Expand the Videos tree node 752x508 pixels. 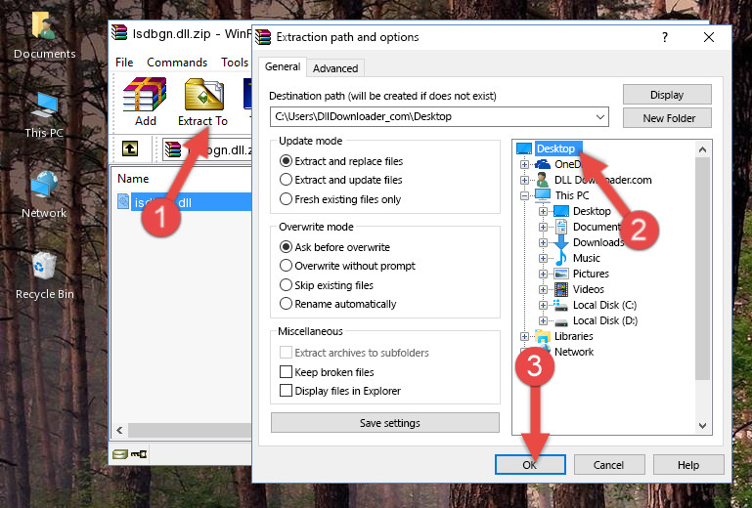pyautogui.click(x=543, y=289)
